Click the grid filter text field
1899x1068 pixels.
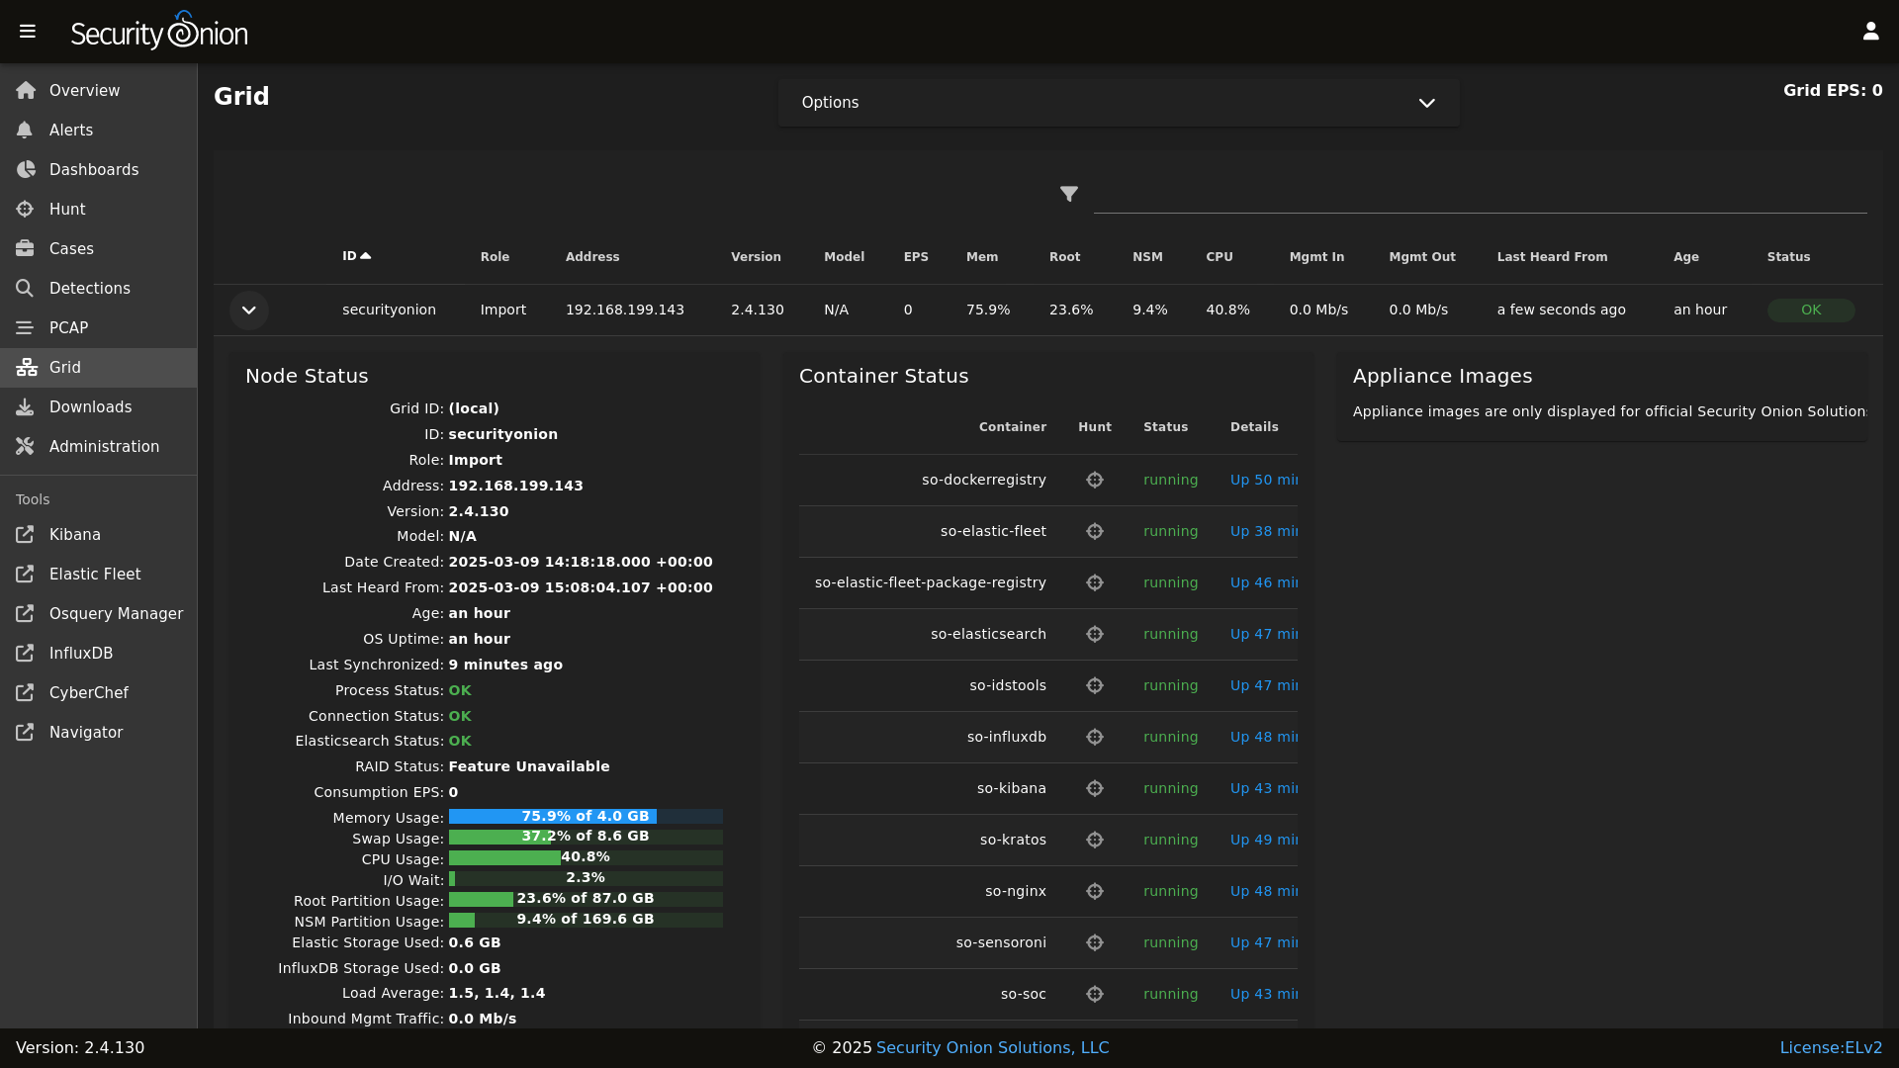point(1480,196)
